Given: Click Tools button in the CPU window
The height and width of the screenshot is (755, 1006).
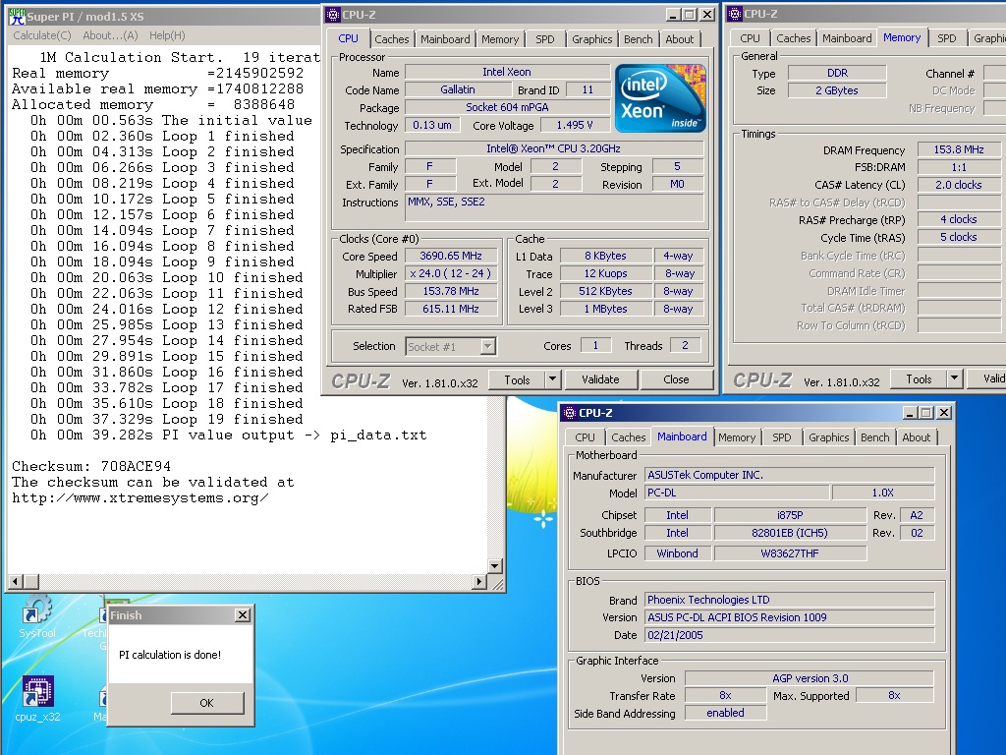Looking at the screenshot, I should point(517,380).
